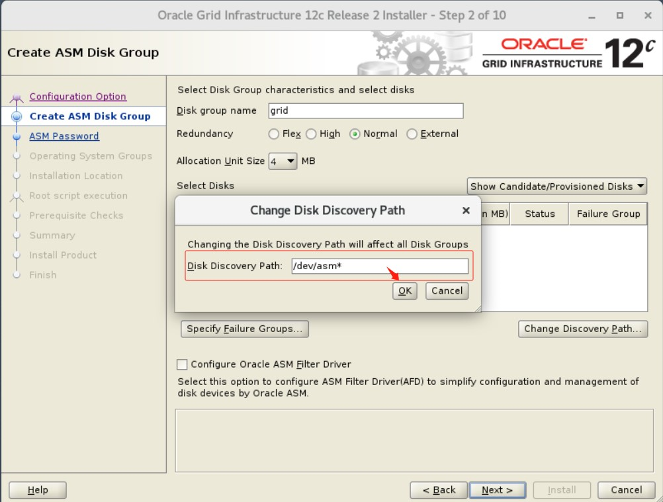Click the Installation Location step text
The image size is (663, 502).
pos(76,176)
